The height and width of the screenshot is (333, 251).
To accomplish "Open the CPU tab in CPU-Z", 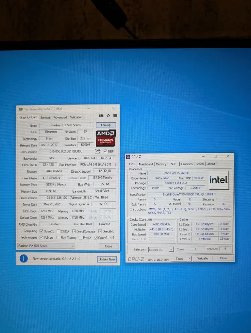I will (x=132, y=164).
